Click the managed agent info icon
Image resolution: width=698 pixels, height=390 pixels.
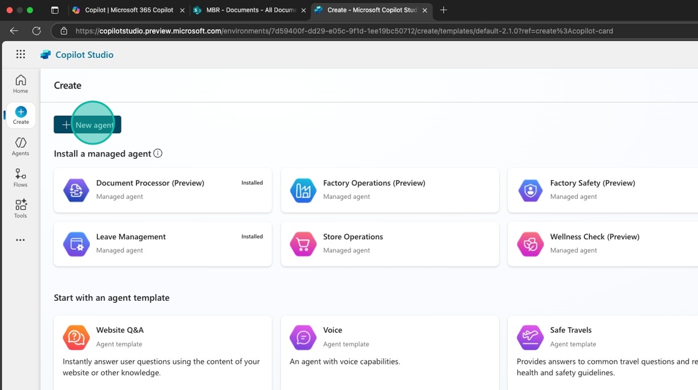[x=158, y=153]
